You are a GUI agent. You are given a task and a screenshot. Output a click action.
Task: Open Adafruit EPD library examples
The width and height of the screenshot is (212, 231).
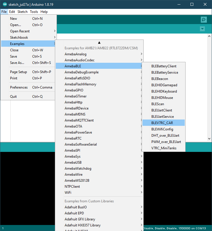pyautogui.click(x=99, y=213)
